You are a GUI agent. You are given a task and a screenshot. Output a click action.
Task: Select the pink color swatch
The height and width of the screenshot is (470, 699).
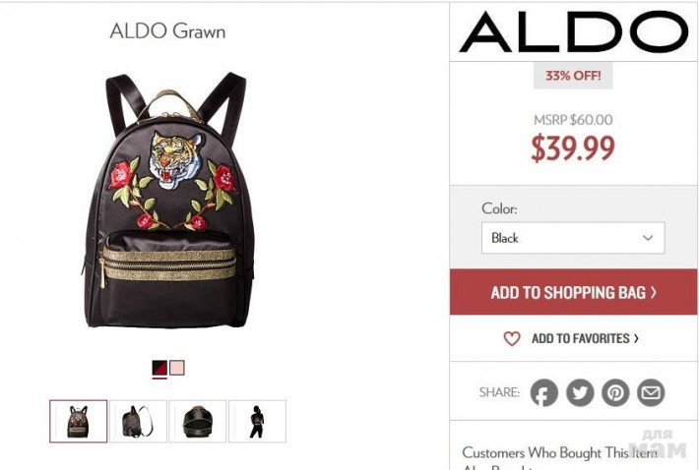pos(177,368)
